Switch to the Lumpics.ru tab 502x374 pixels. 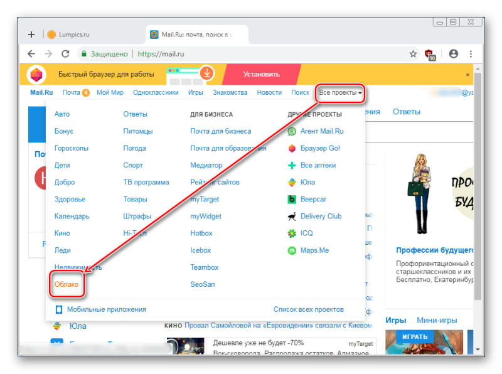pos(93,35)
